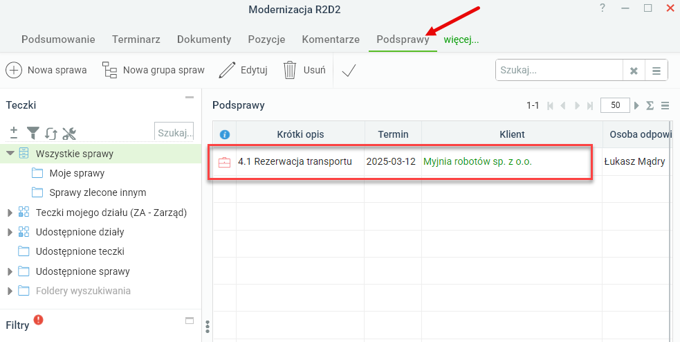Image resolution: width=680 pixels, height=342 pixels.
Task: Select Sprawy zlecone innym folder
Action: (98, 192)
